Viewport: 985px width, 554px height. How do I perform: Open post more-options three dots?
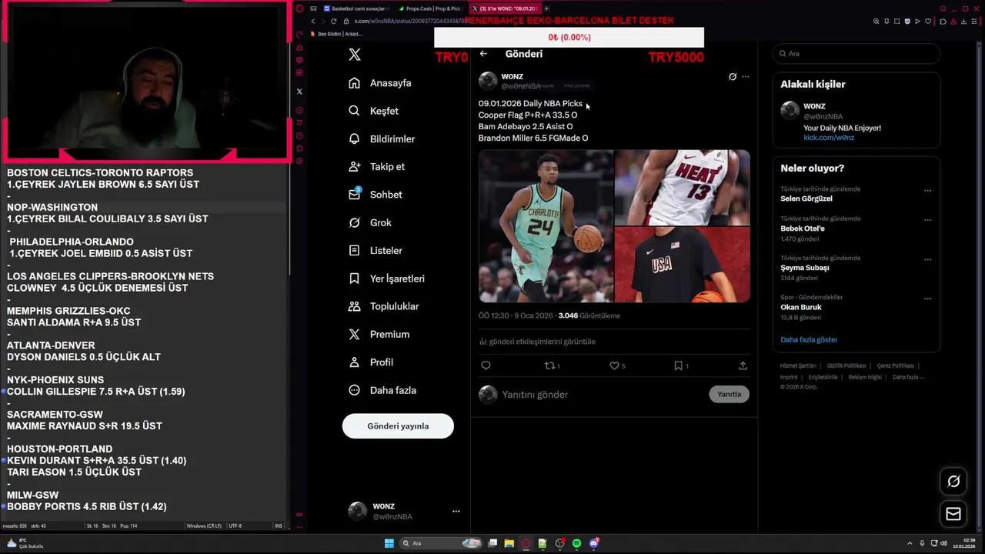click(745, 77)
